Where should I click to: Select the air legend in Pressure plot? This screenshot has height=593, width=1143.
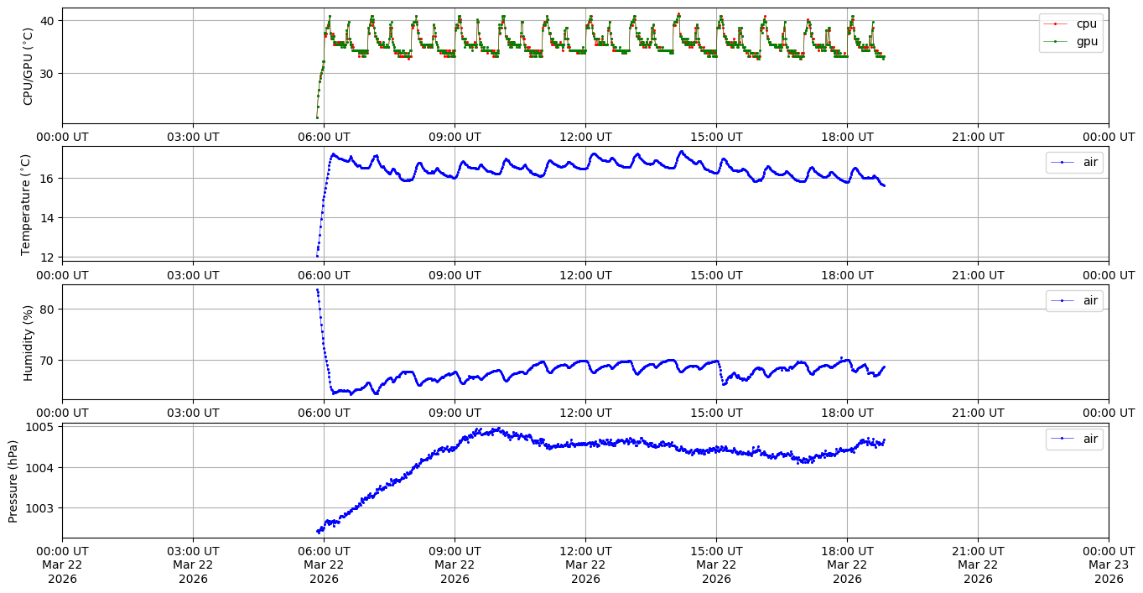[x=1074, y=439]
